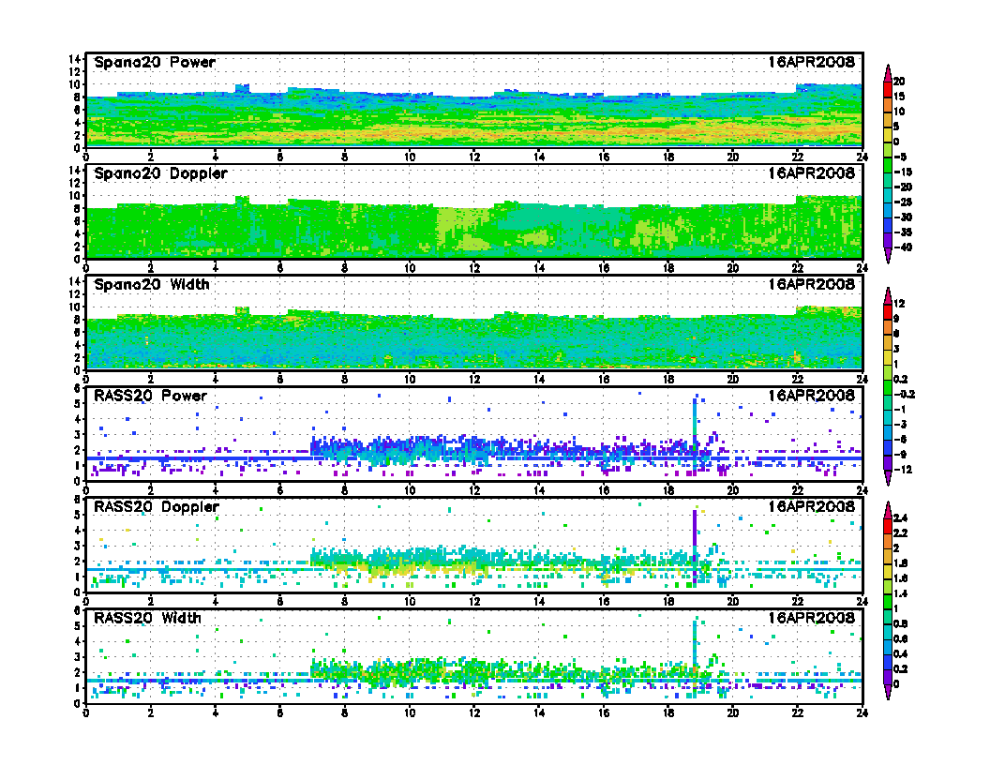Select the 16APR2008 date in RASS20 Power panel
Screen dimensions: 990x765
click(x=811, y=396)
